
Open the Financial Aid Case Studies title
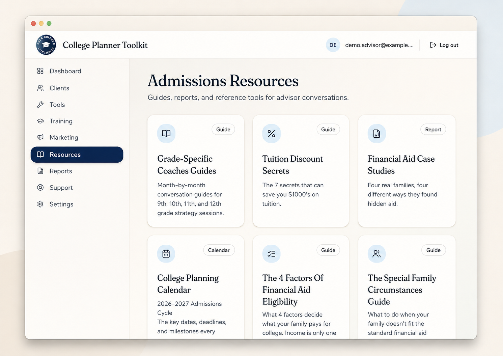401,165
